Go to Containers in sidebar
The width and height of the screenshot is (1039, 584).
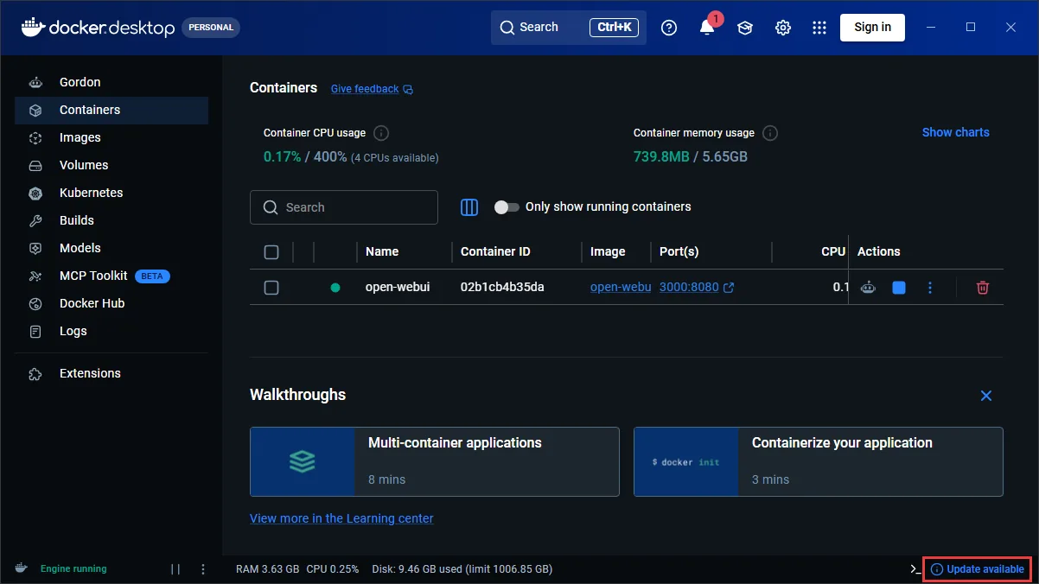[x=112, y=110]
